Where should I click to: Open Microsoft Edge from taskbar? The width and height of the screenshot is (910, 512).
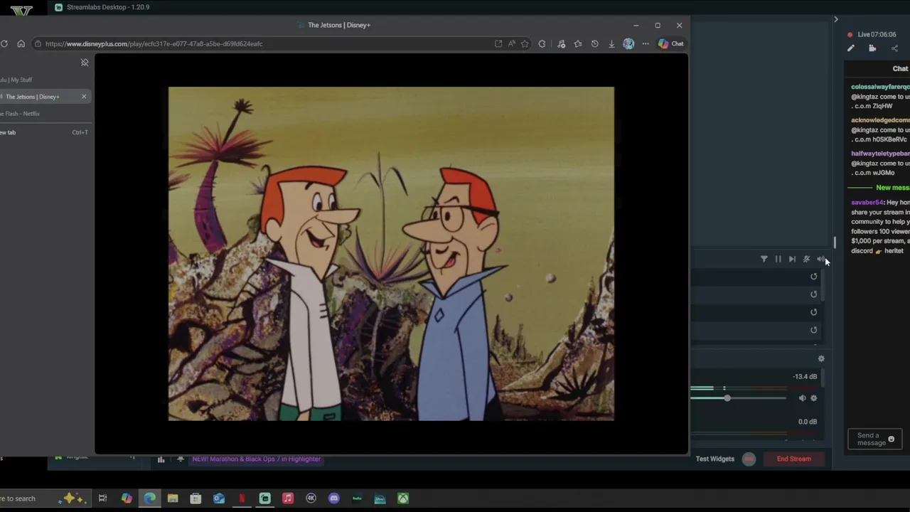click(150, 498)
